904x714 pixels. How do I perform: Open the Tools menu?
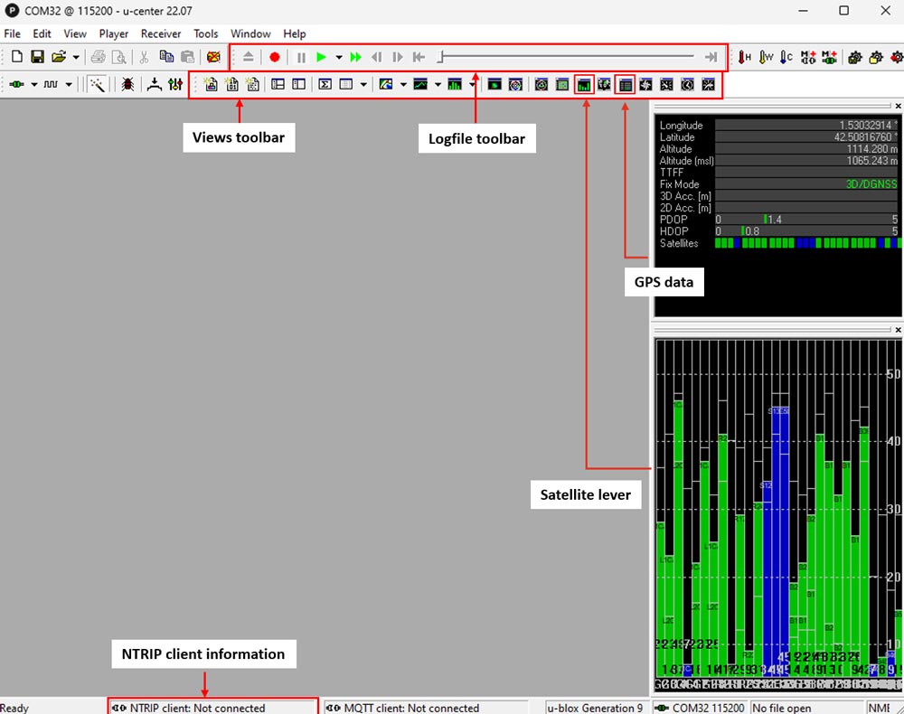point(206,33)
